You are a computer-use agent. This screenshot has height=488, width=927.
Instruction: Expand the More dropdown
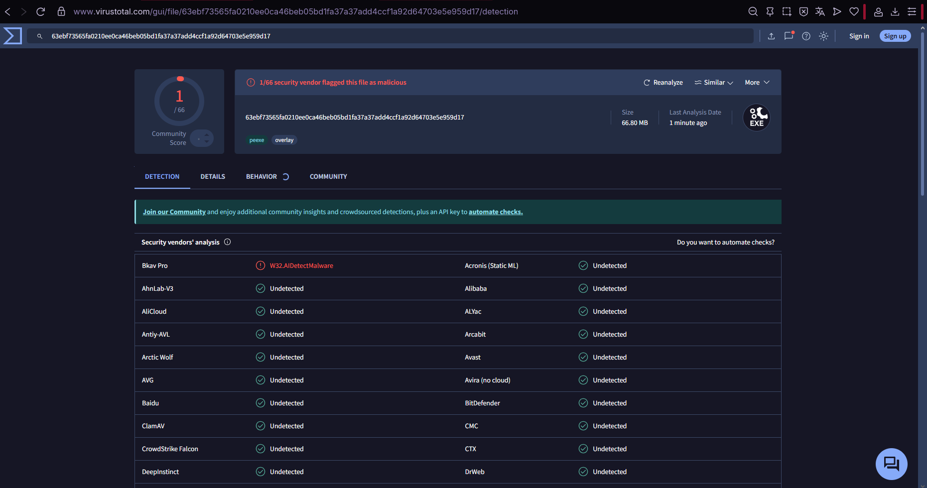757,83
